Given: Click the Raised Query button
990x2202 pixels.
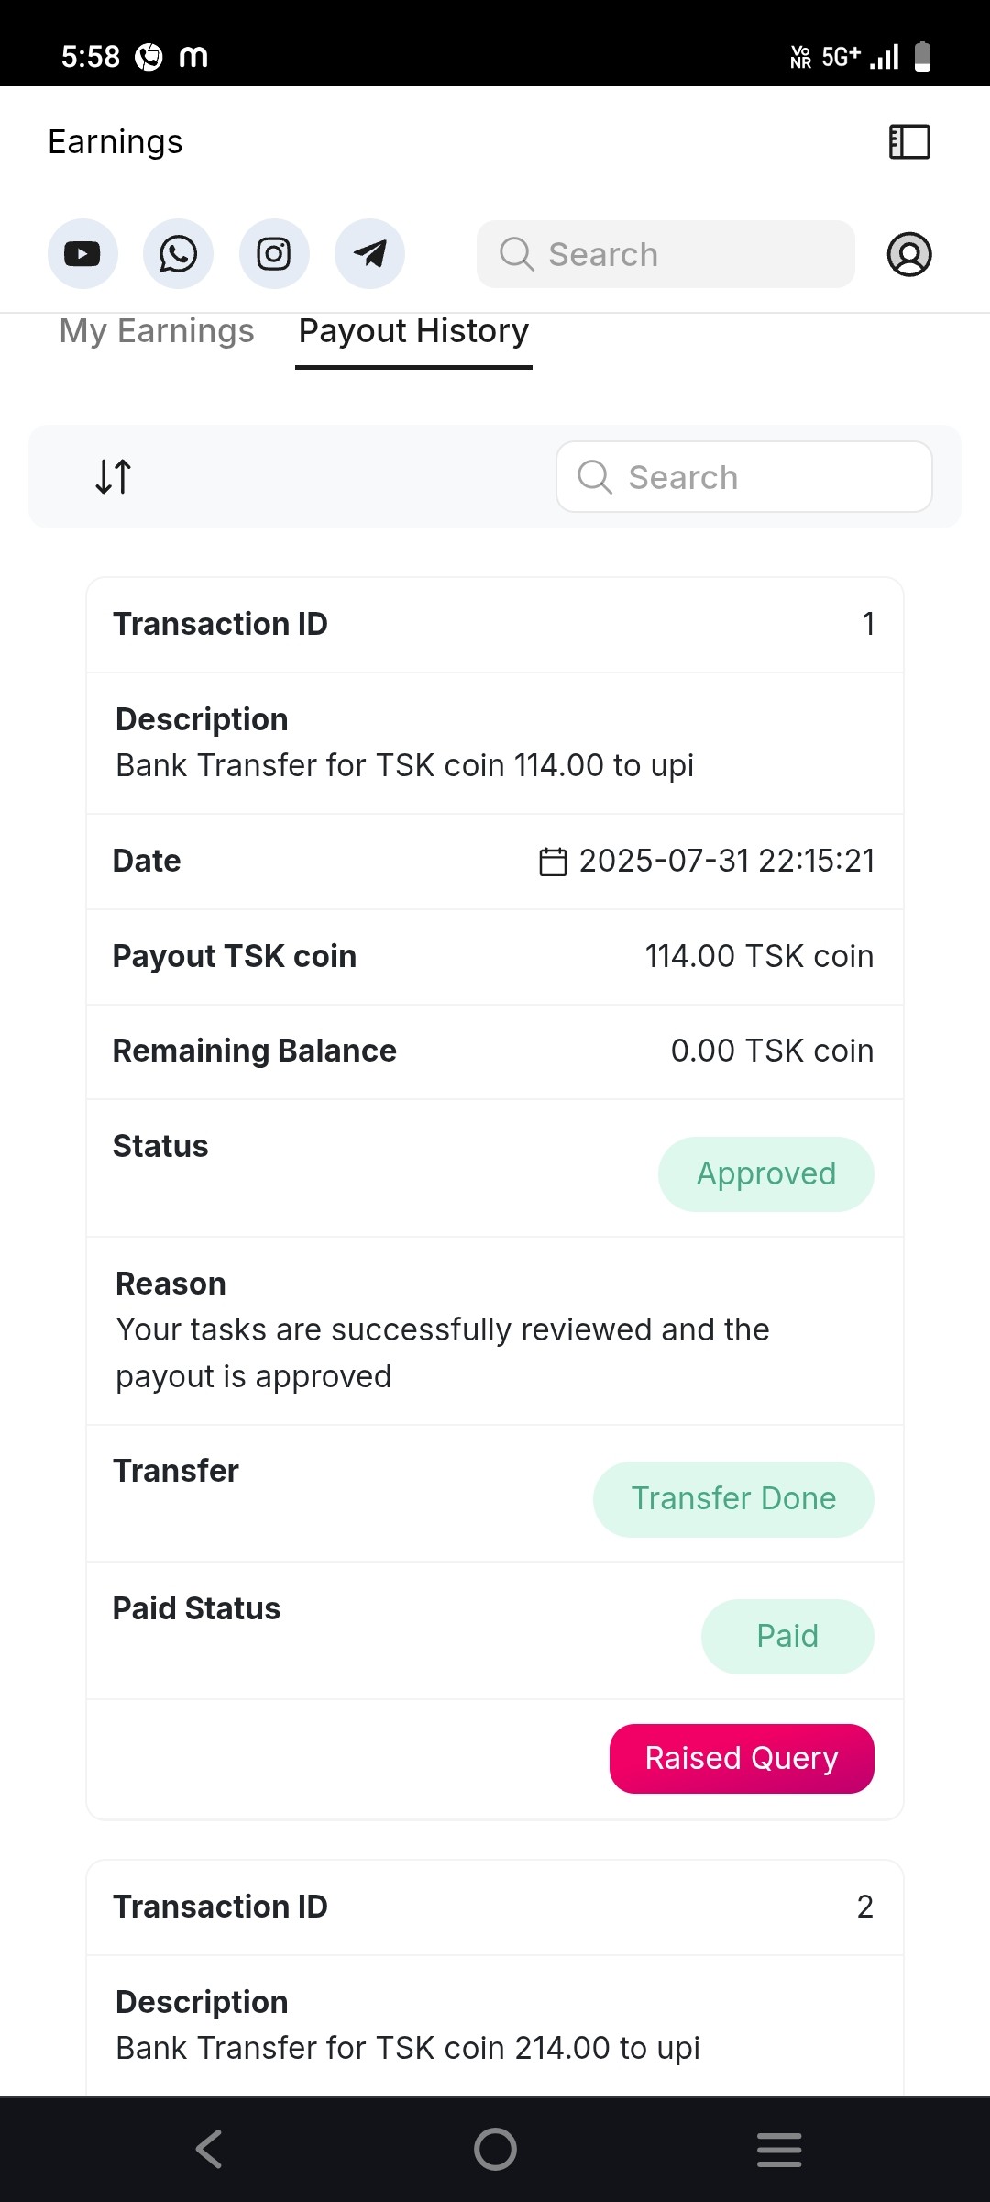Looking at the screenshot, I should [741, 1758].
